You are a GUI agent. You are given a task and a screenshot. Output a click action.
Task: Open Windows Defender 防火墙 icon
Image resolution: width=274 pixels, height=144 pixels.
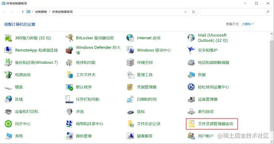click(69, 50)
